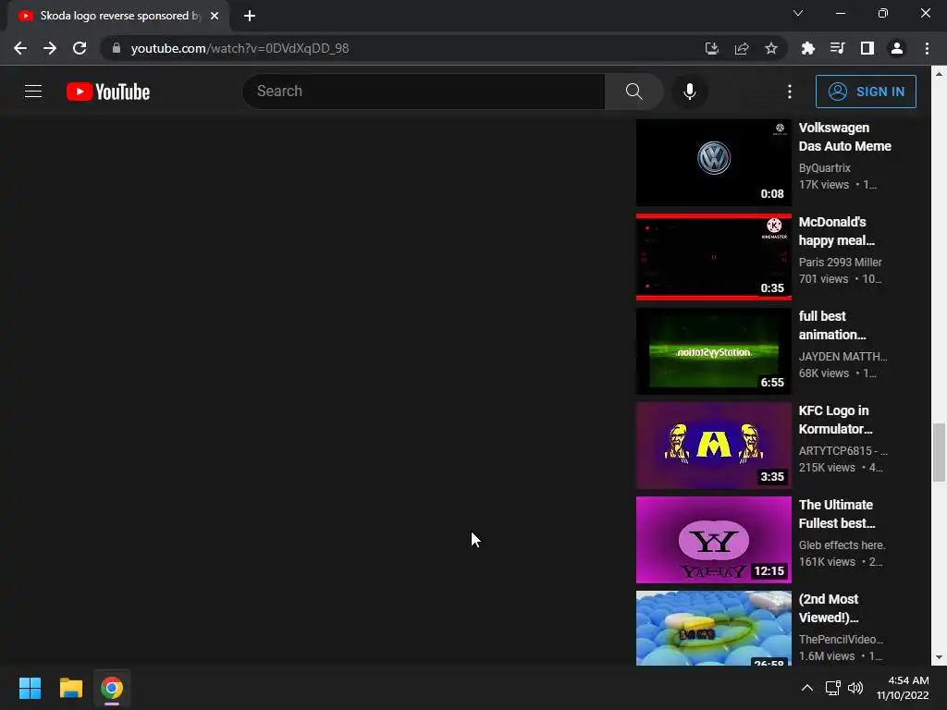
Task: View site info via lock icon
Action: tap(117, 48)
